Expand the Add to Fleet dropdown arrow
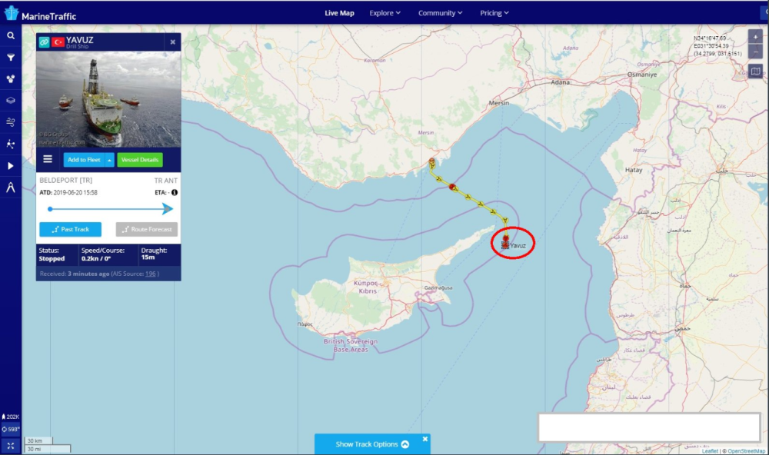The image size is (769, 455). click(x=109, y=160)
